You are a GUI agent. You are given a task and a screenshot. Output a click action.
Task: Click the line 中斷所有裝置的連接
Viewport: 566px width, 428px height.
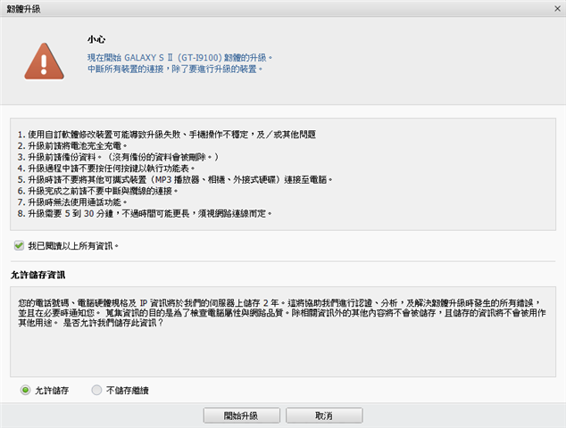click(175, 69)
